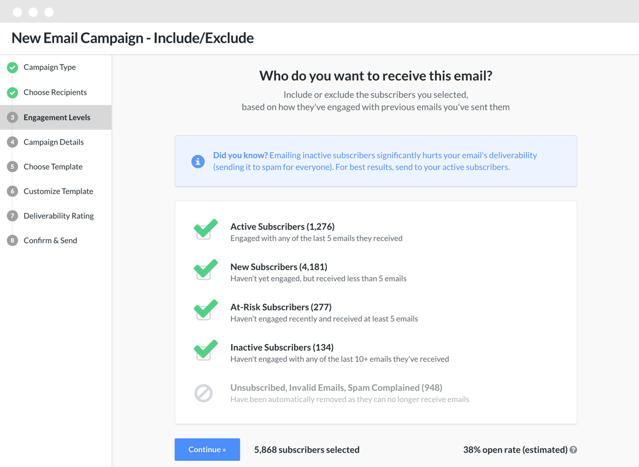The height and width of the screenshot is (467, 639).
Task: Click the Continue button
Action: tap(207, 450)
